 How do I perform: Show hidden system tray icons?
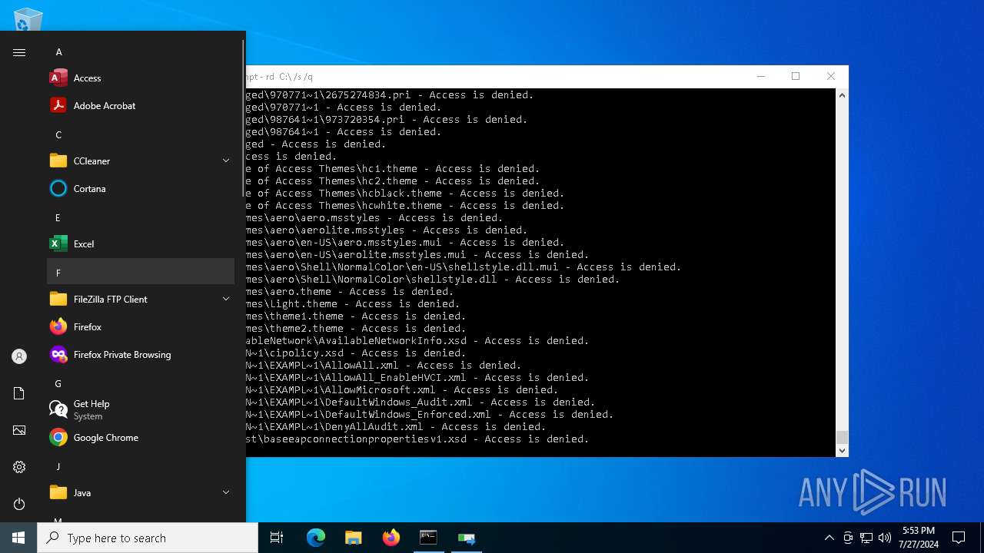pyautogui.click(x=829, y=538)
